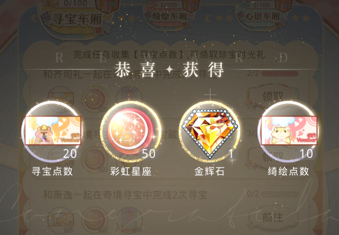
Task: Tap the 寻宝点数 voucher reward icon
Action: (52, 131)
